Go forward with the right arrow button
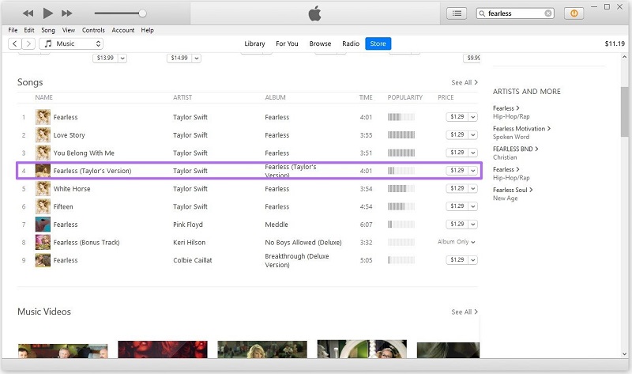The height and width of the screenshot is (374, 632). point(29,43)
